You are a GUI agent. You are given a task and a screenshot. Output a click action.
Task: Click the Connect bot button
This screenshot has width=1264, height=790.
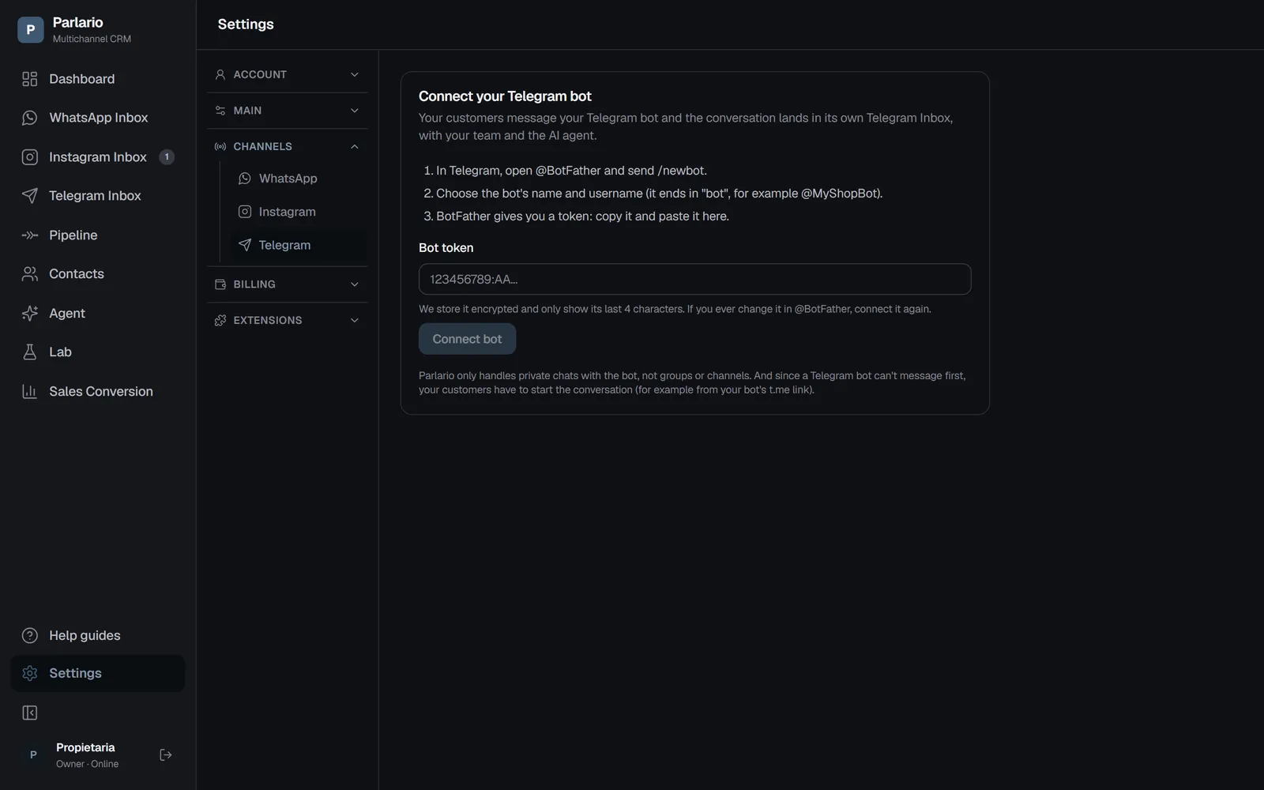[x=467, y=339]
